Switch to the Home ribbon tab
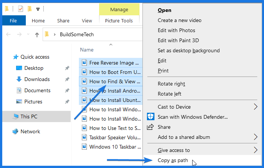This screenshot has height=168, width=264. point(38,21)
